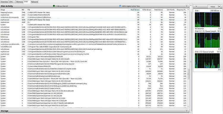Click the 10,121 Write value cell
Viewport: 223px width, 114px height.
[148, 57]
